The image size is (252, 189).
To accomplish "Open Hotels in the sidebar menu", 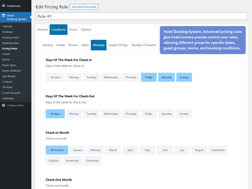I will pyautogui.click(x=6, y=54).
